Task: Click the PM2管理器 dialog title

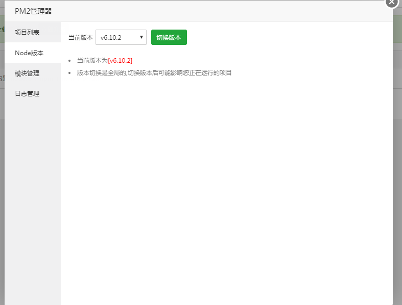Action: click(33, 11)
